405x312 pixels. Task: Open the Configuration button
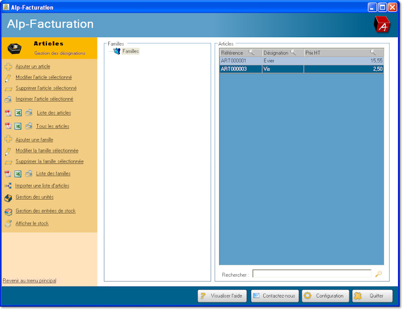point(326,296)
